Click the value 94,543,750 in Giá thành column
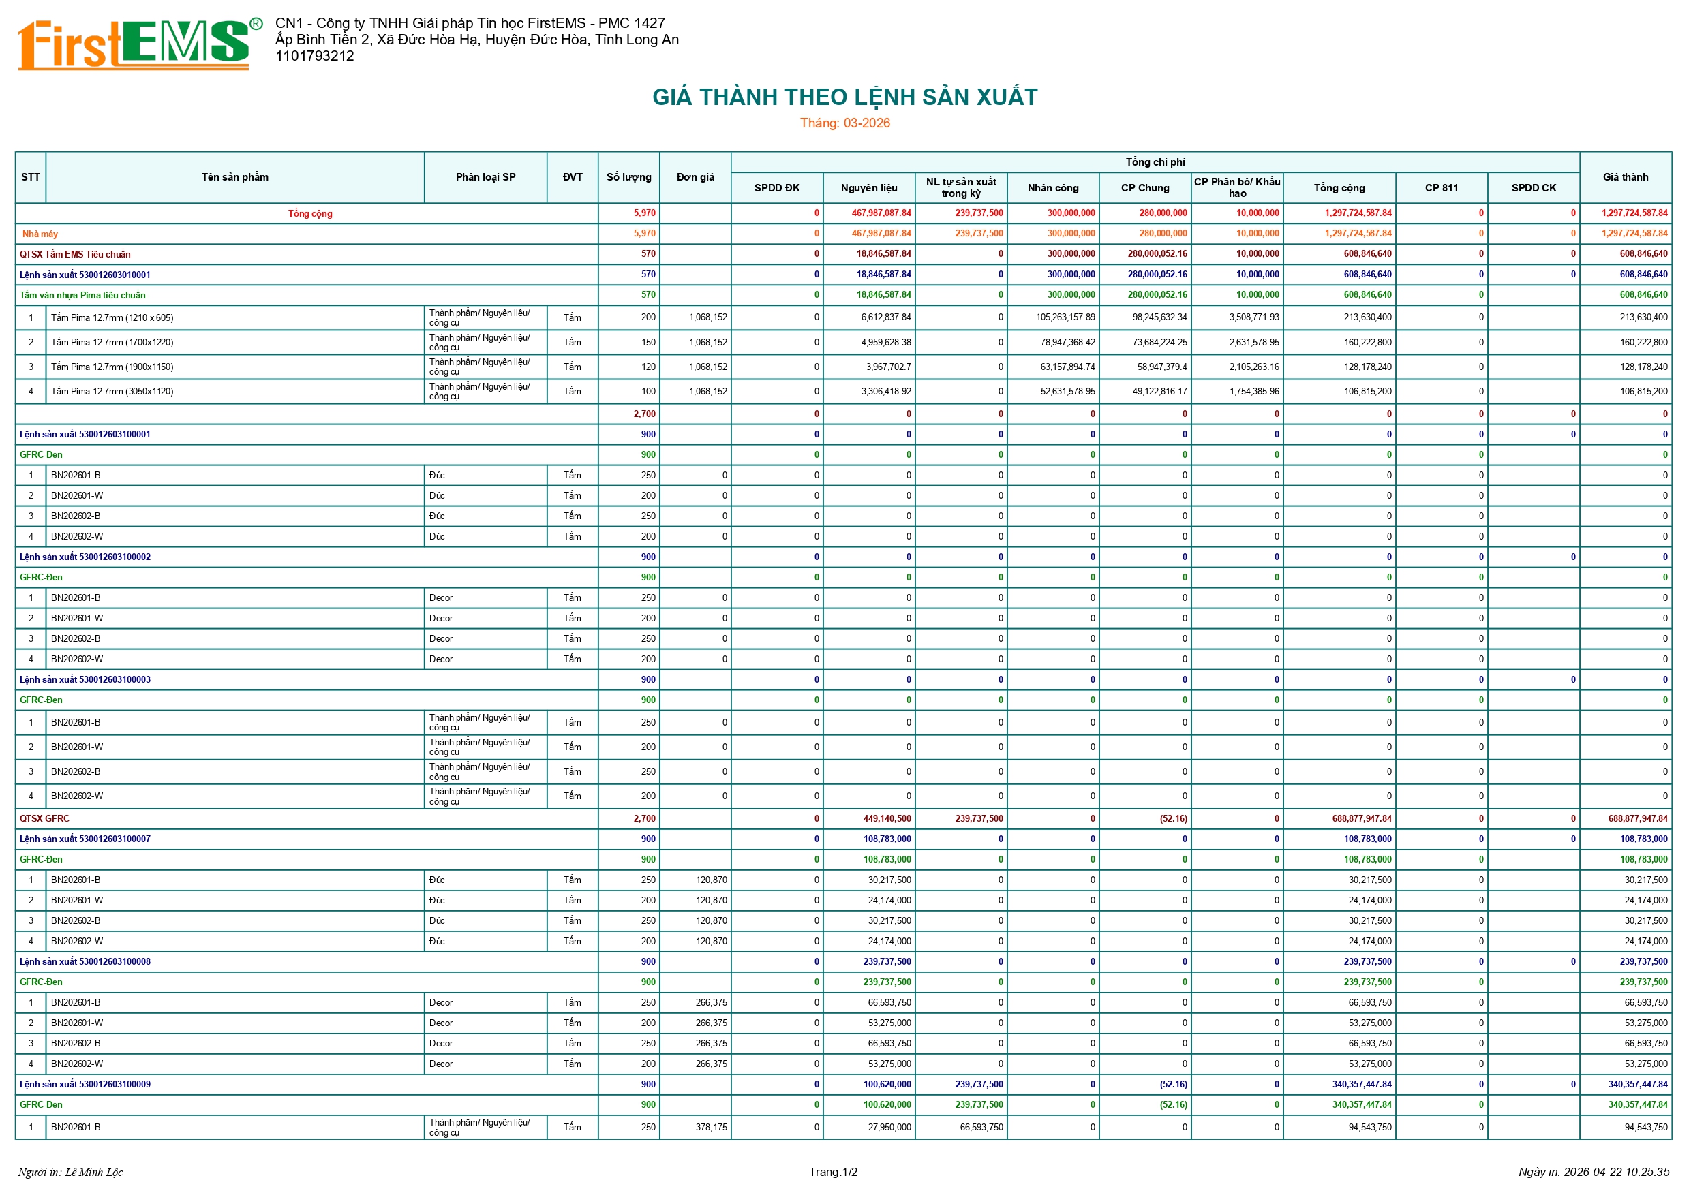 coord(1646,1128)
